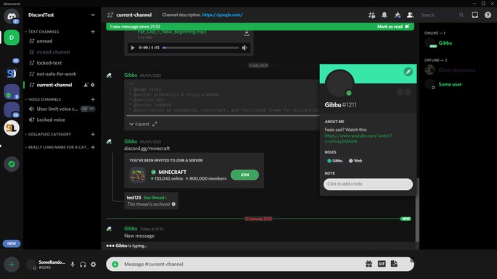Open the Help question mark icon
497x279 pixels.
[488, 15]
